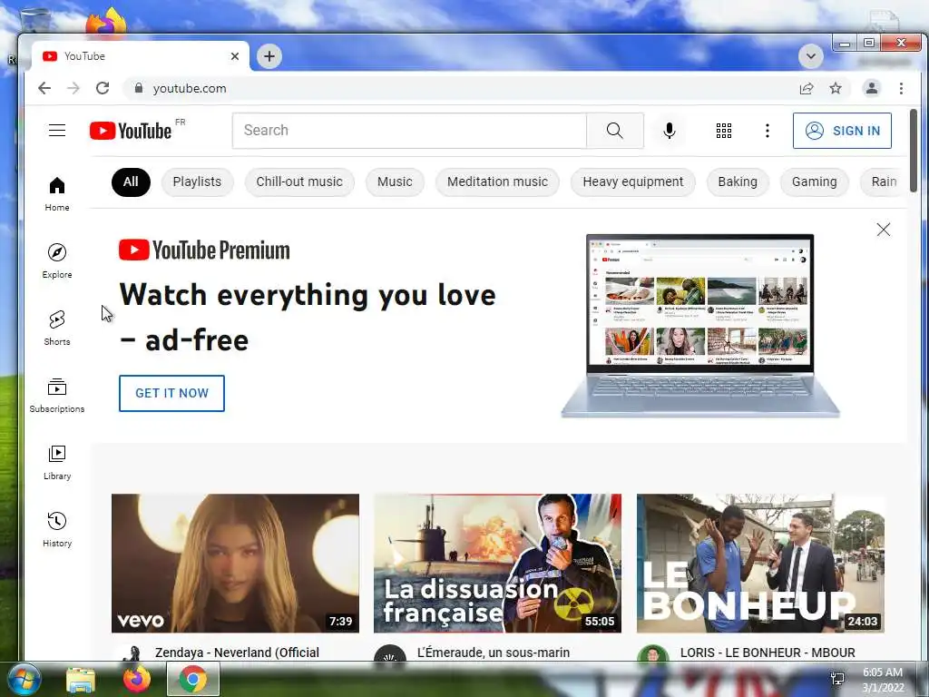Viewport: 929px width, 697px height.
Task: Click the page vertical scrollbar
Action: coord(914,151)
